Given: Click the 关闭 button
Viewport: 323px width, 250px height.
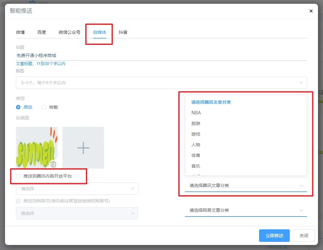Looking at the screenshot, I should (x=304, y=236).
